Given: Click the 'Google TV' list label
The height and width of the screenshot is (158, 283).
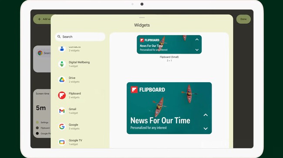Looking at the screenshot, I should pos(75,140).
